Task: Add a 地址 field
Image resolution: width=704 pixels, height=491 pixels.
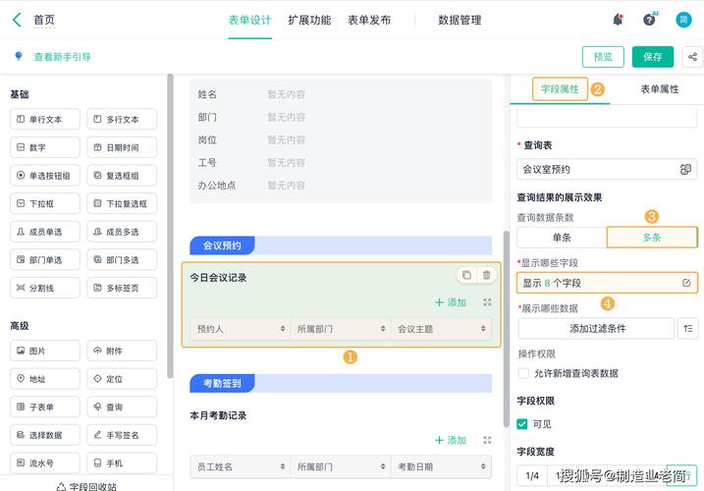Action: (x=45, y=379)
